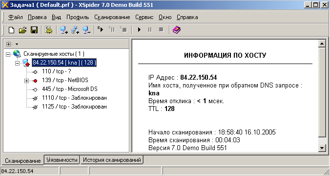Click the info panel scrollbar down arrow

pyautogui.click(x=322, y=148)
